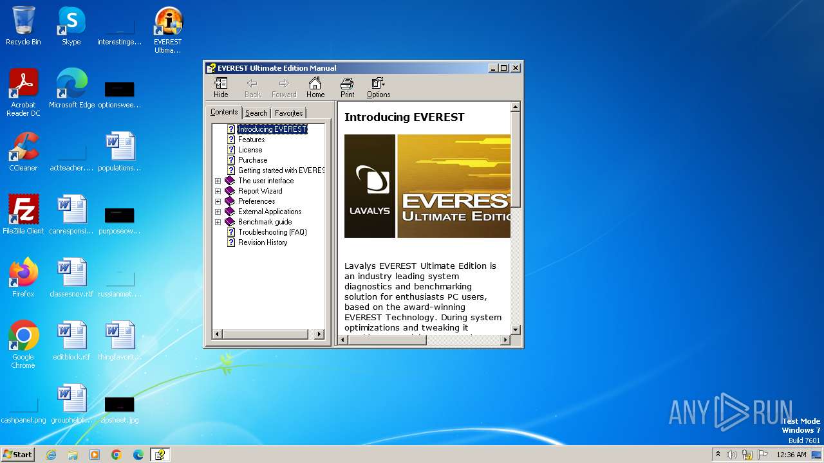824x463 pixels.
Task: Print the current help topic
Action: tap(347, 87)
